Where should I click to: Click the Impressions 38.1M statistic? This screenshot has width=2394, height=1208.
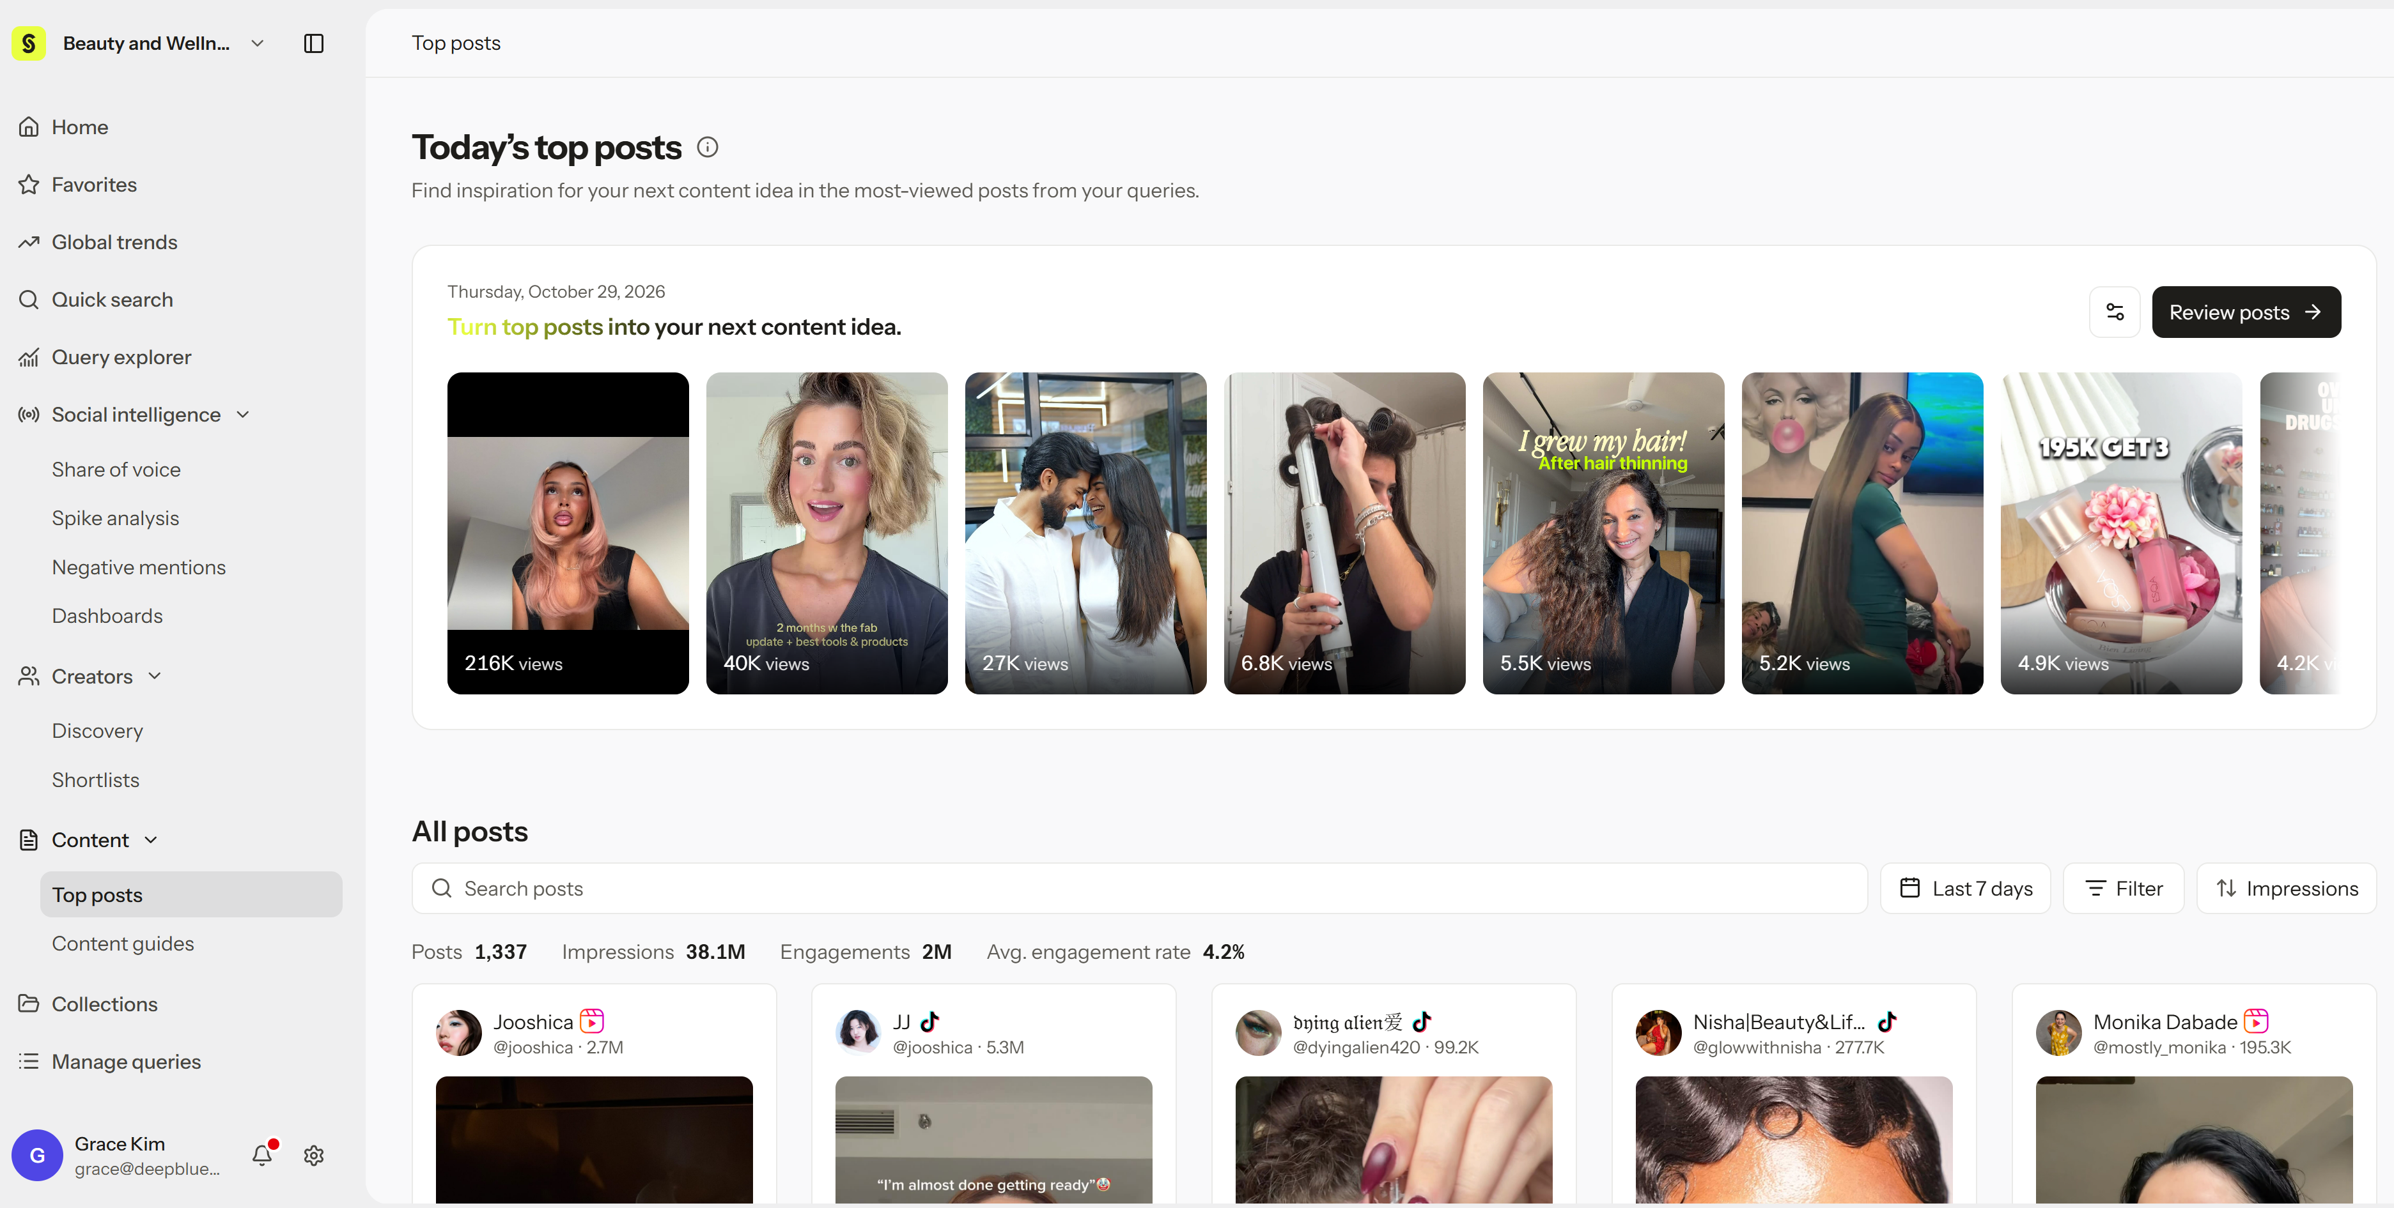[653, 952]
